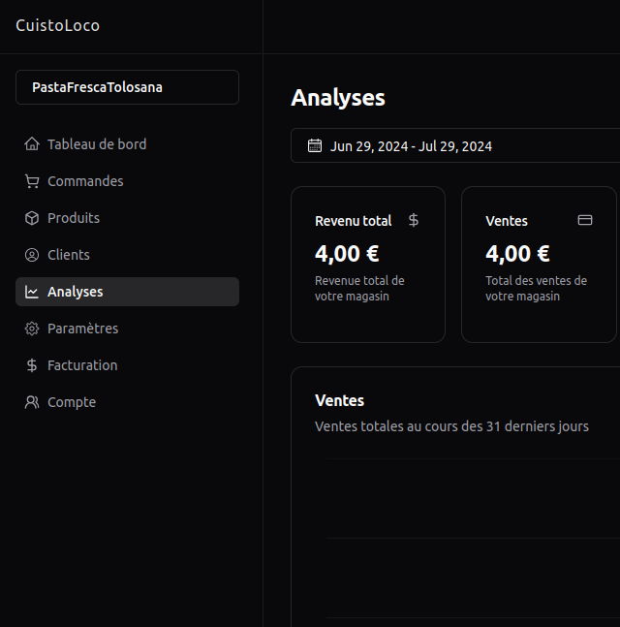
Task: Click the dollar icon in Revenu total card
Action: [x=414, y=220]
